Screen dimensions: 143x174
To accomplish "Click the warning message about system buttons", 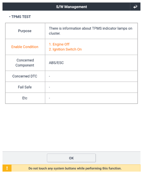I will pos(75,168).
